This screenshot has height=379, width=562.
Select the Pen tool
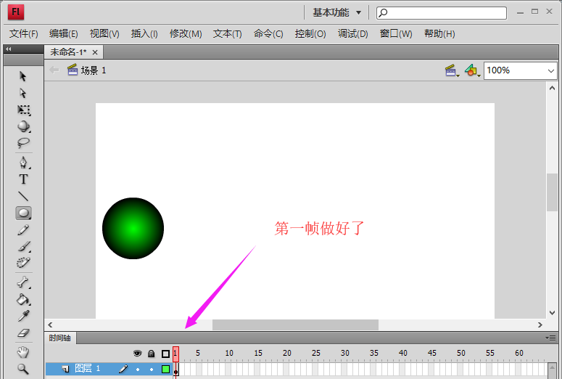[x=23, y=162]
